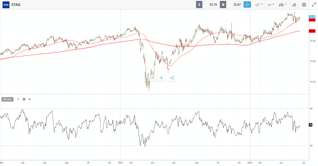Open RSI indicator settings gear
Screen dimensions: 318x166
coord(24,99)
